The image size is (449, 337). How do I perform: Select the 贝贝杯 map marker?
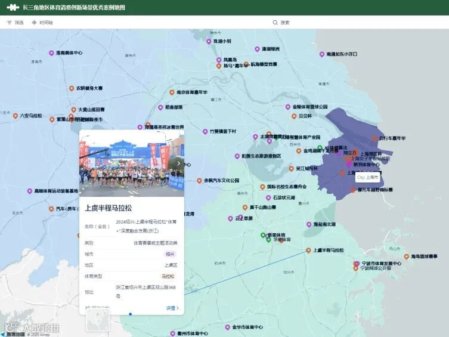294,116
